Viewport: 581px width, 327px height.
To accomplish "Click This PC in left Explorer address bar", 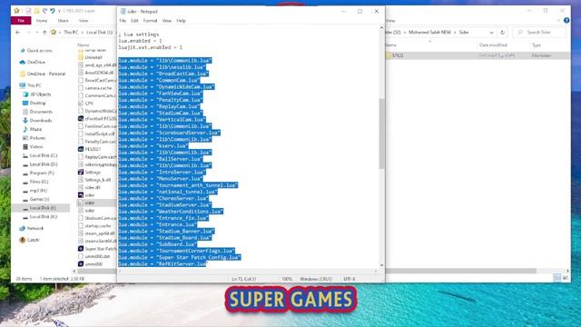I will pos(71,33).
